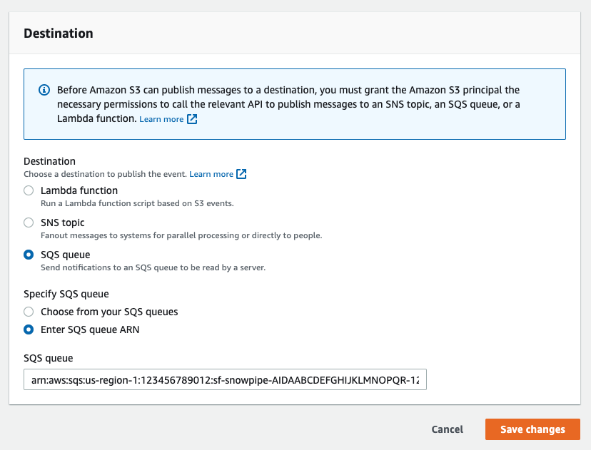Select the Enter SQS queue ARN radio button
This screenshot has width=591, height=450.
[29, 329]
